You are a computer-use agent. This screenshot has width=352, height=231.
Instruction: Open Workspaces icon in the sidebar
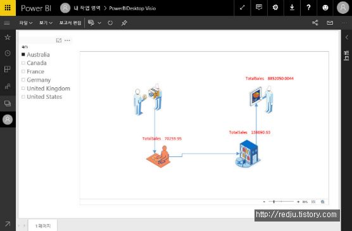(x=8, y=103)
